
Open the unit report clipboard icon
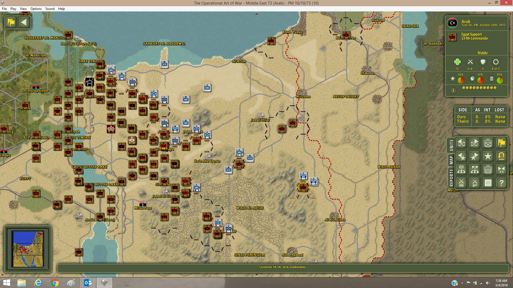pyautogui.click(x=488, y=143)
